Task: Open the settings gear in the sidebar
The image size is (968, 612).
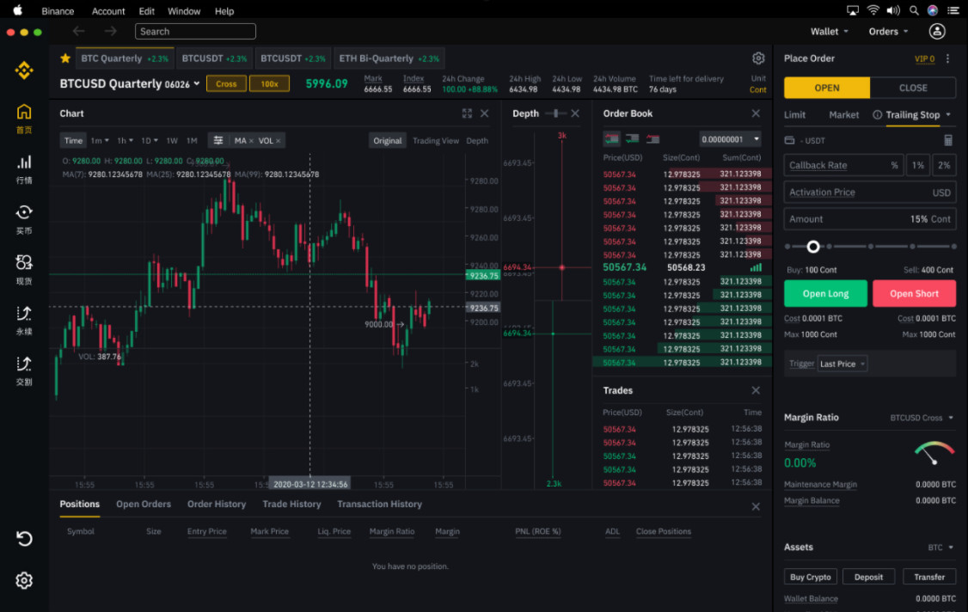Action: click(24, 580)
